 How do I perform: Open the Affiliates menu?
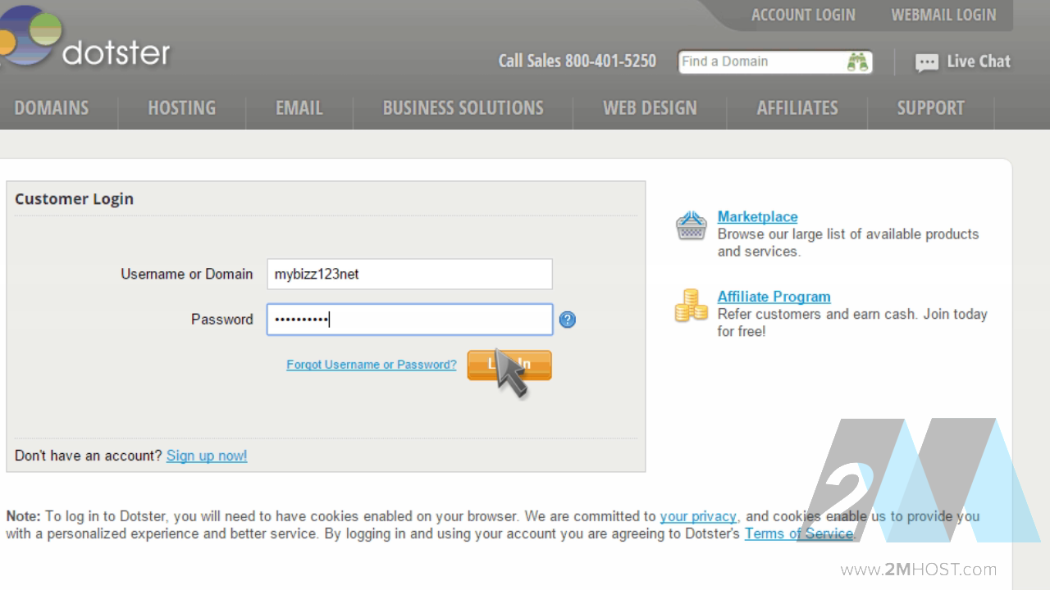[797, 108]
